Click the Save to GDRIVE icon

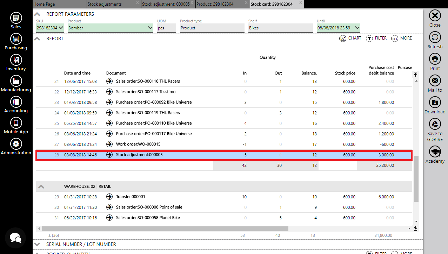click(435, 124)
